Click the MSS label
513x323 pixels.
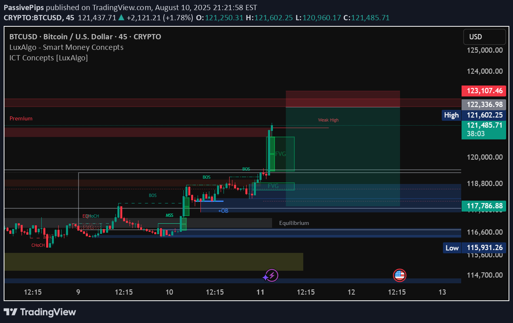(x=170, y=215)
